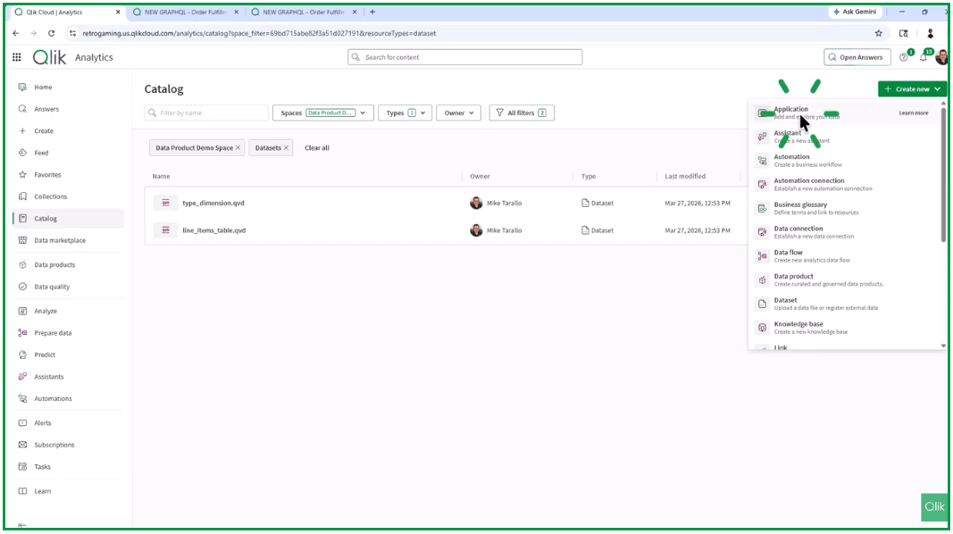Expand the Spaces filter dropdown

coord(322,113)
